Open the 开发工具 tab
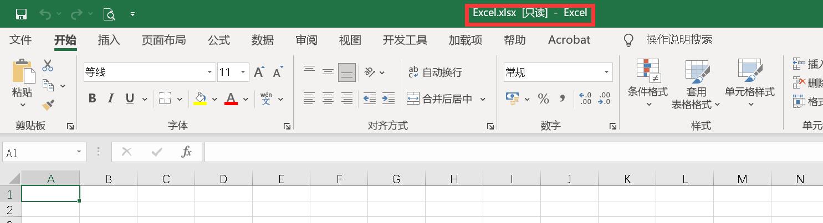This screenshot has height=223, width=823. tap(405, 40)
